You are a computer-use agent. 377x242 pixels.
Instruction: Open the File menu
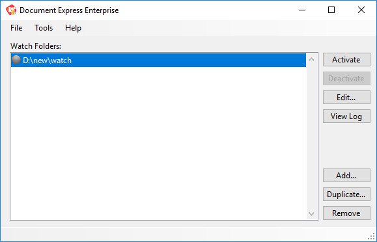click(x=16, y=28)
